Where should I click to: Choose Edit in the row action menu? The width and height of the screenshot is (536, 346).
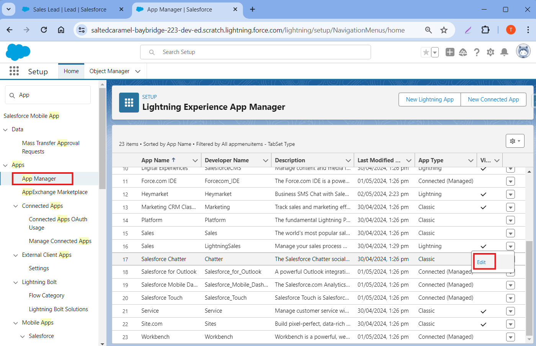481,262
